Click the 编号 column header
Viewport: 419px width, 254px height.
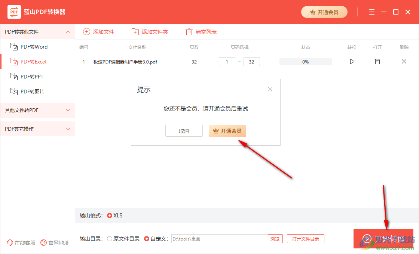[84, 47]
